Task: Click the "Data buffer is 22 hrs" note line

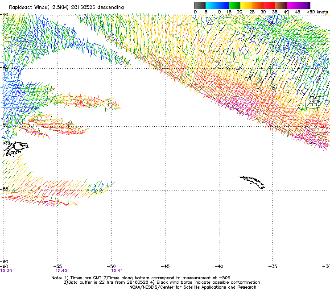Action: [161, 282]
